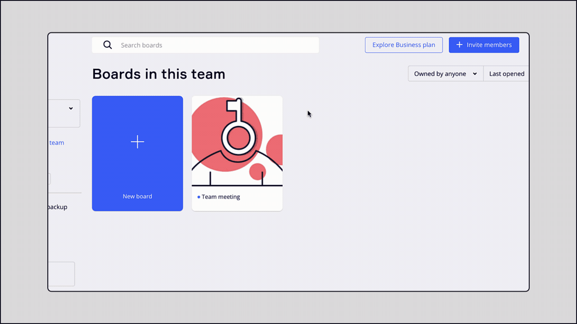Click the Explore Business plan button

click(403, 45)
